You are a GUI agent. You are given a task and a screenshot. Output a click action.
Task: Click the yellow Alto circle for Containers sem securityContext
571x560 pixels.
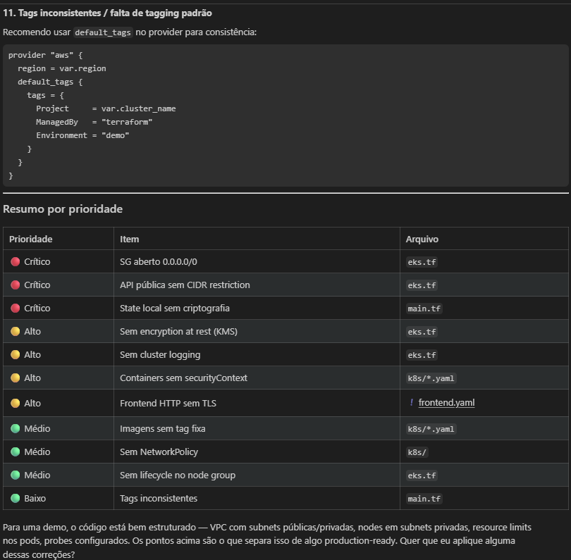click(16, 378)
